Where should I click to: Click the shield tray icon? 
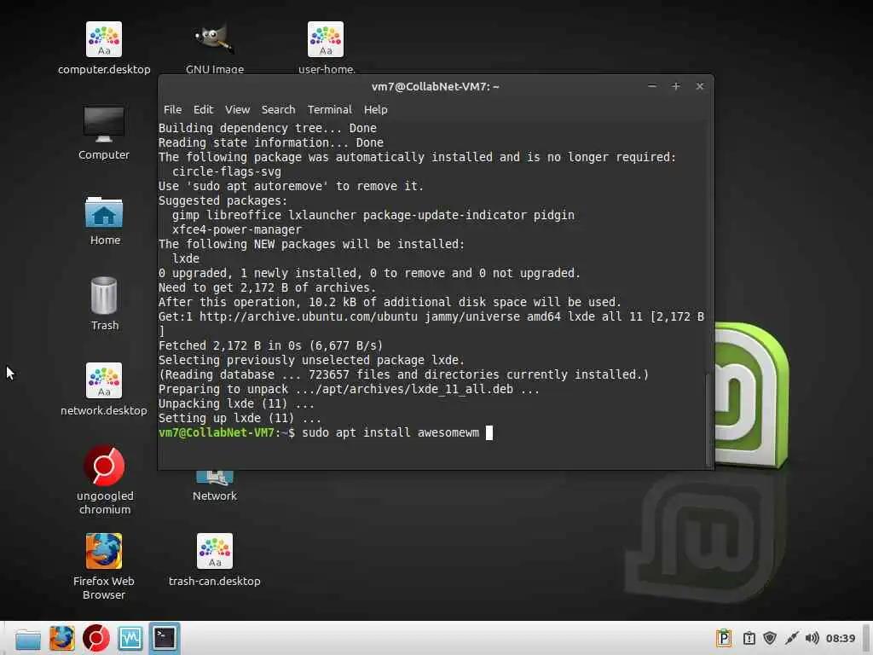point(770,638)
